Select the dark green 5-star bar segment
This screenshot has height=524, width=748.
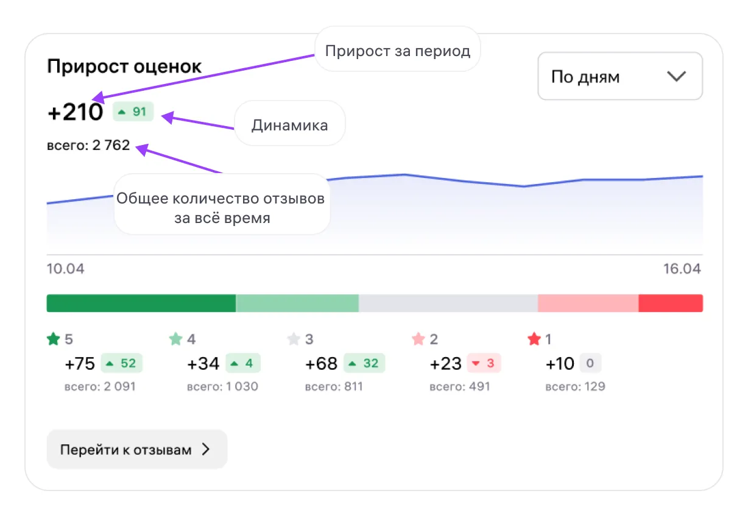coord(141,303)
